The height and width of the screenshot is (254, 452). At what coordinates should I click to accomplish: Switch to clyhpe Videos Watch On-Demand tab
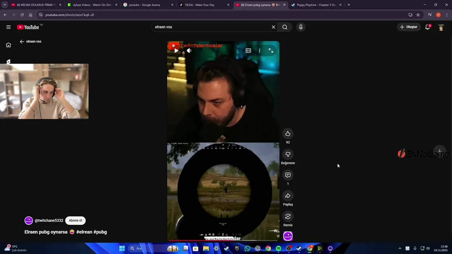(x=92, y=5)
